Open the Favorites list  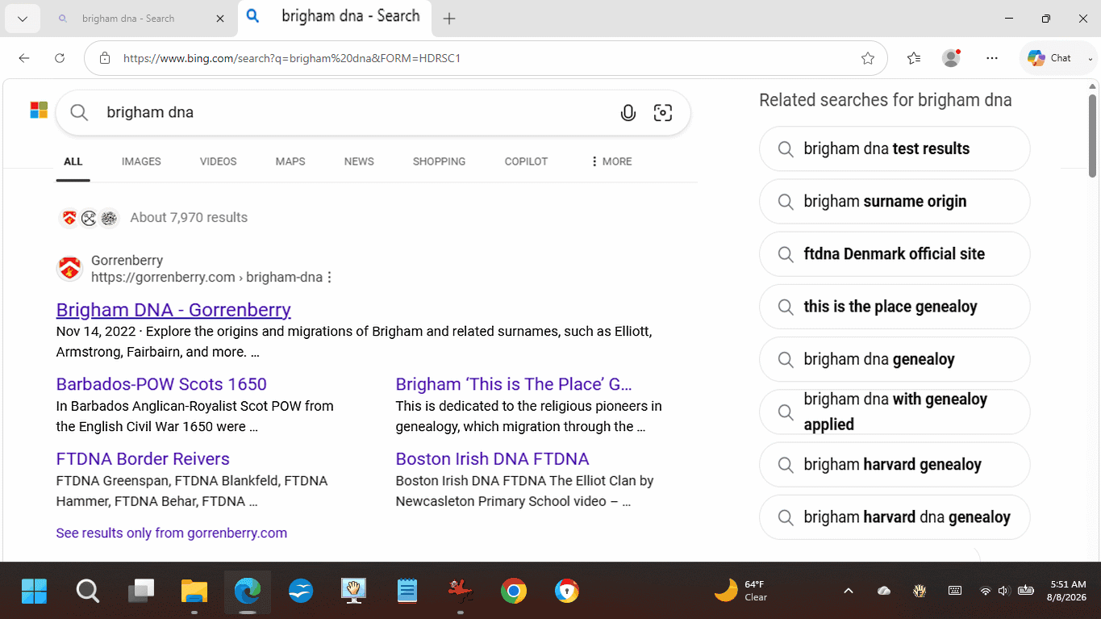click(914, 58)
